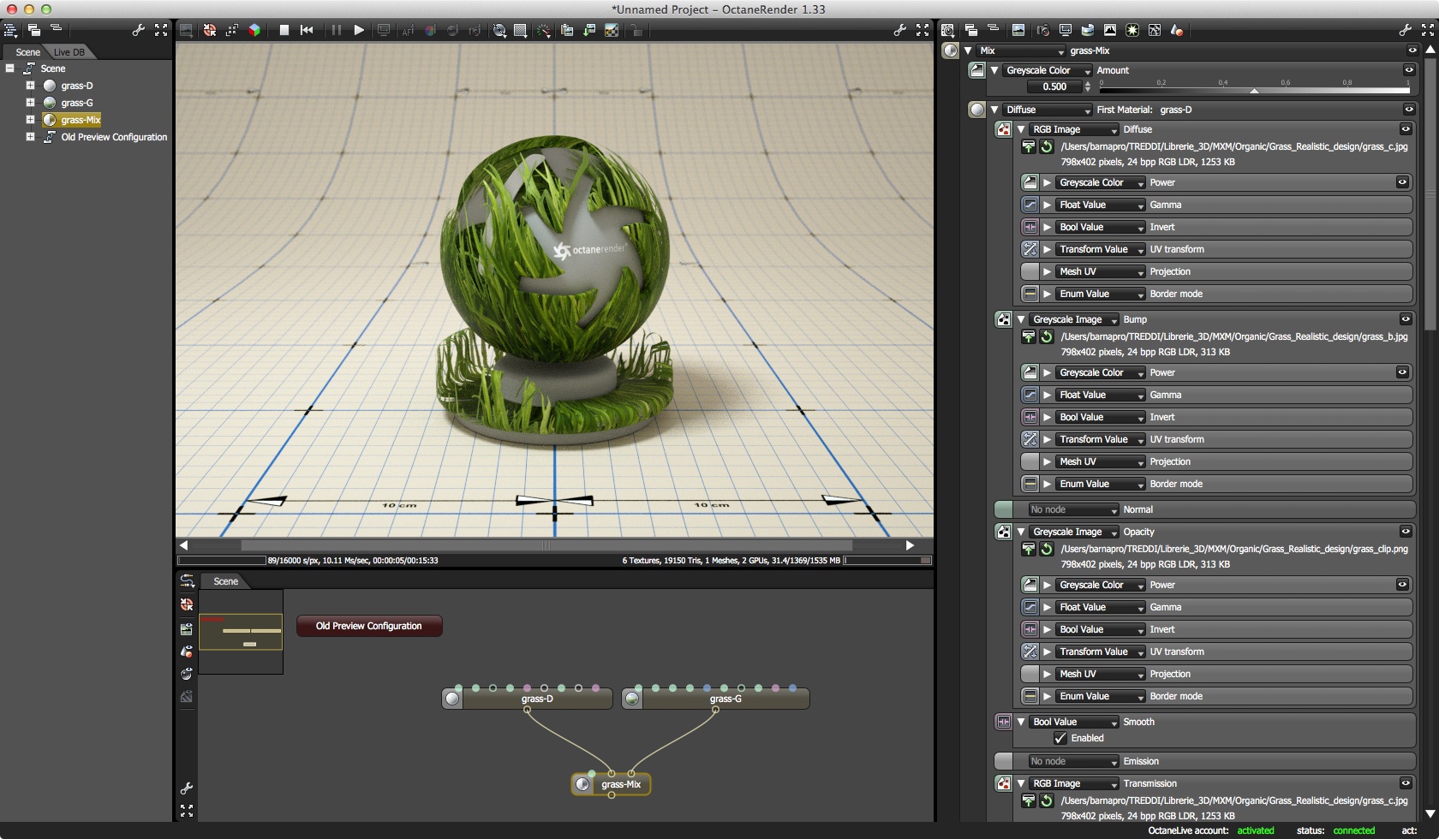Click the green starburst kernel icon in inspector toolbar

coord(1132,30)
